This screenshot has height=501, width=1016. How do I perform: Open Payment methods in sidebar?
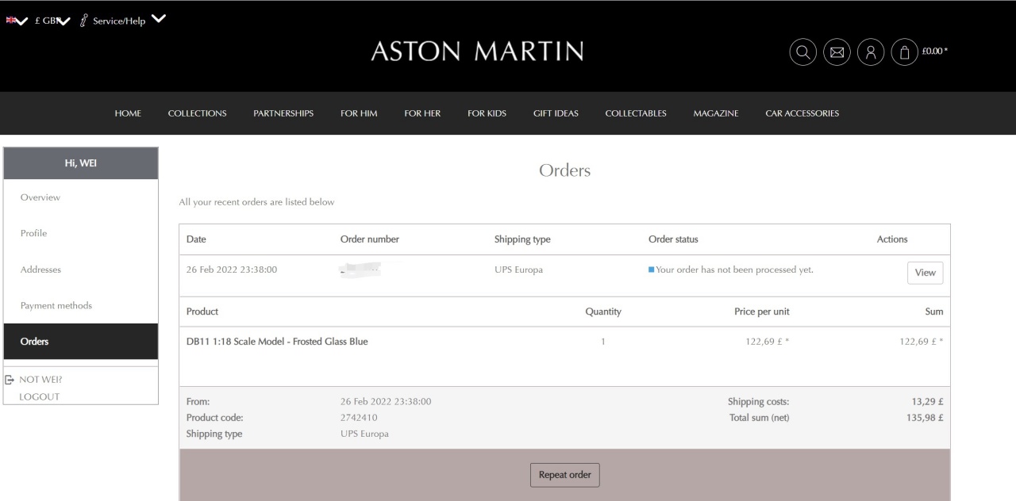(x=56, y=305)
